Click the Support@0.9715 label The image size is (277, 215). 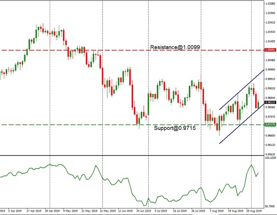(175, 128)
